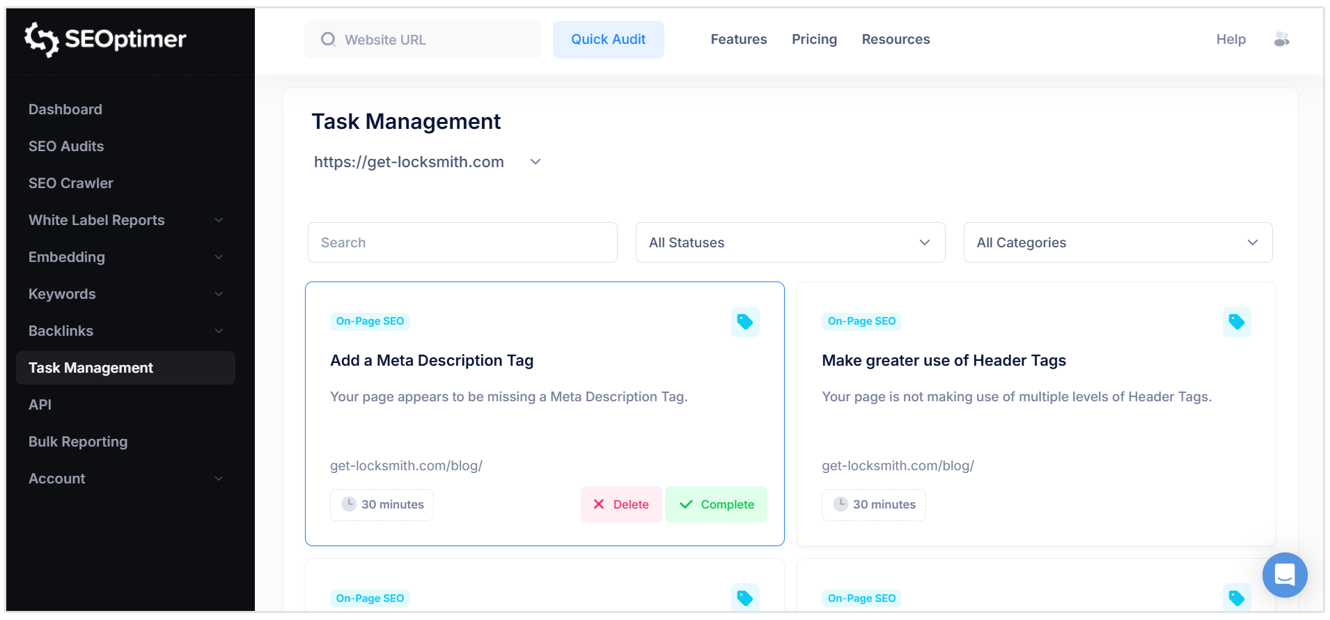1330x620 pixels.
Task: Click get-locksmith.com/blog/ URL on Meta Description card
Action: click(x=406, y=466)
